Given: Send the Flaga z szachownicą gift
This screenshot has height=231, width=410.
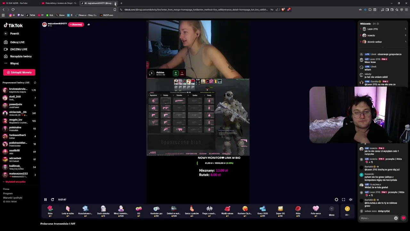Looking at the screenshot, I should (x=209, y=211).
